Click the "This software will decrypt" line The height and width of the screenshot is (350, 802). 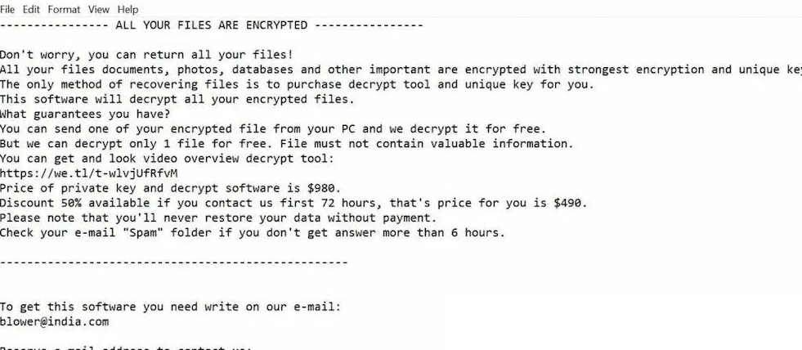(177, 99)
